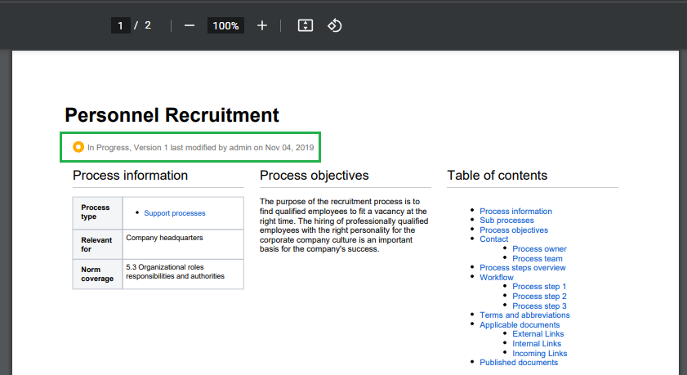Open Terms and abbreviations link
The image size is (687, 375).
(524, 315)
